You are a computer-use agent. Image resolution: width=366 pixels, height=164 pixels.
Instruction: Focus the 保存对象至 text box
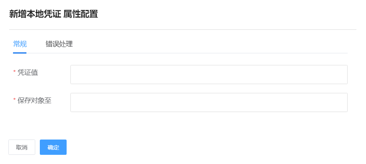[209, 102]
